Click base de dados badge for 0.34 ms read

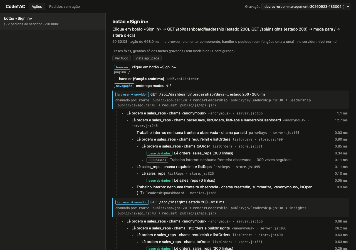click(159, 153)
